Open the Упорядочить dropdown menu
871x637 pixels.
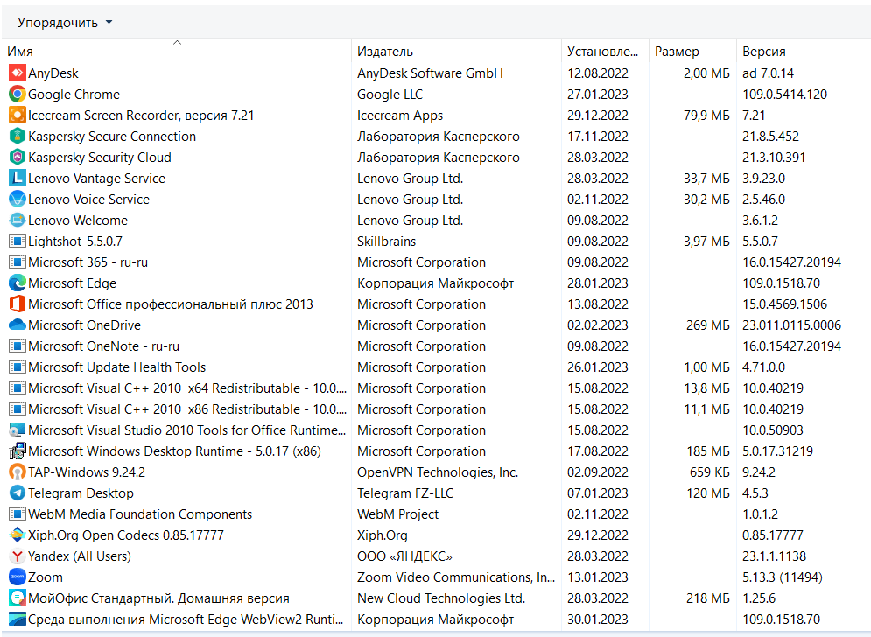[65, 23]
